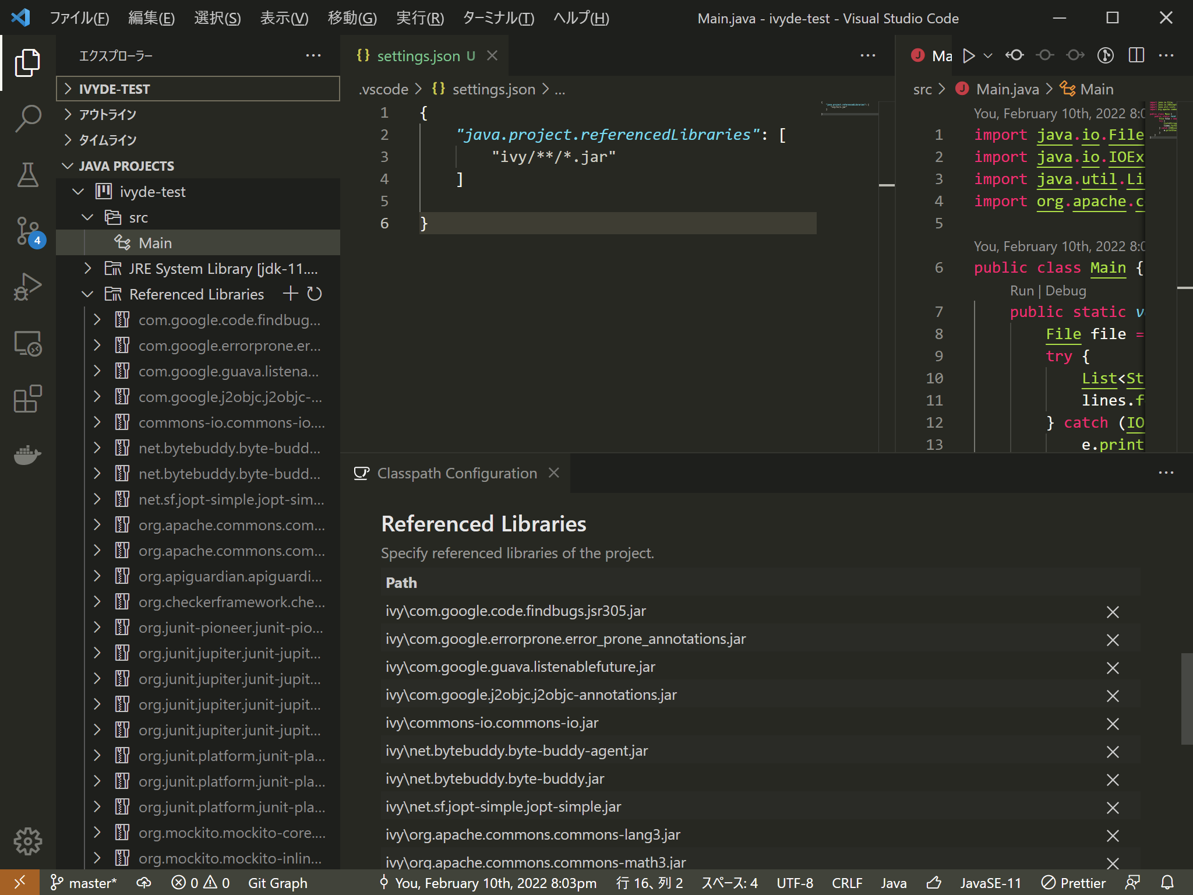Screen dimensions: 1193x895
Task: Refresh the Referenced Libraries list
Action: 315,294
